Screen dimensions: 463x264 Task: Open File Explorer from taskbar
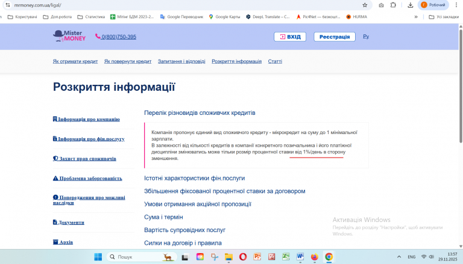pos(228,257)
